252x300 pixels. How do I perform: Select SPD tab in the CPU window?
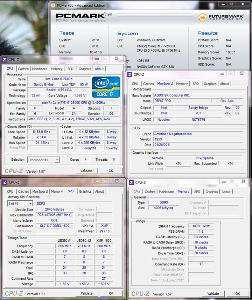point(70,69)
